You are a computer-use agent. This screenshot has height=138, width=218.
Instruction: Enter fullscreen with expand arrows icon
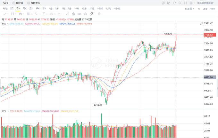186,3
